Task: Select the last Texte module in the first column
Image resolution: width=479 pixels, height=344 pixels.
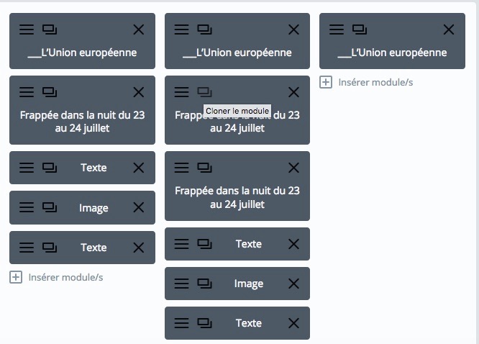Action: [x=82, y=248]
